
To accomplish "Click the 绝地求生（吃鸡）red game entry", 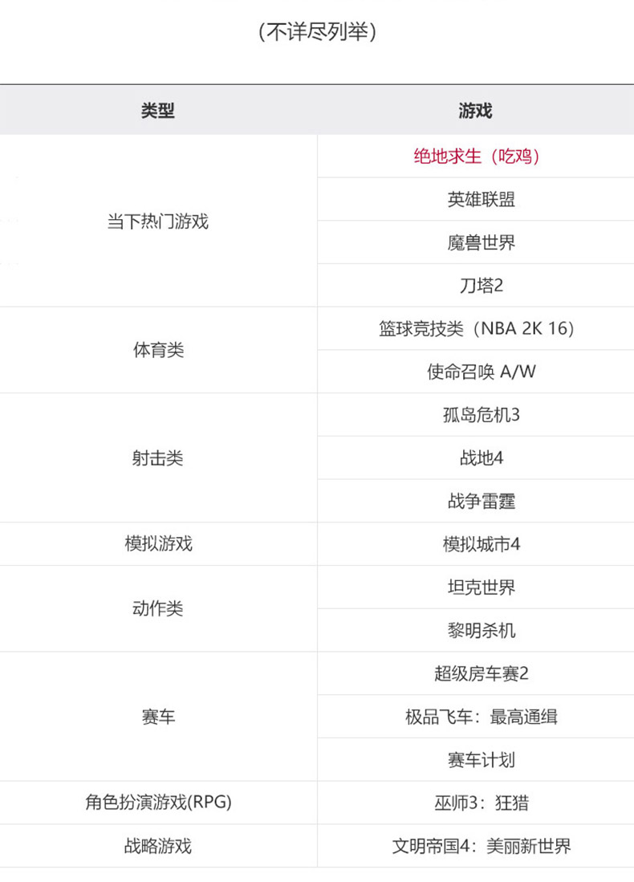I will (x=476, y=156).
